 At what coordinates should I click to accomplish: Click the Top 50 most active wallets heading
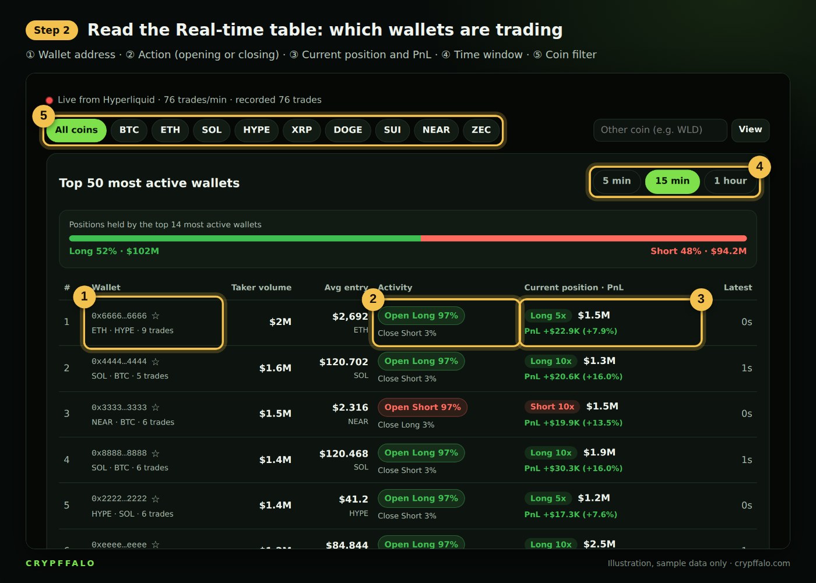(x=149, y=183)
